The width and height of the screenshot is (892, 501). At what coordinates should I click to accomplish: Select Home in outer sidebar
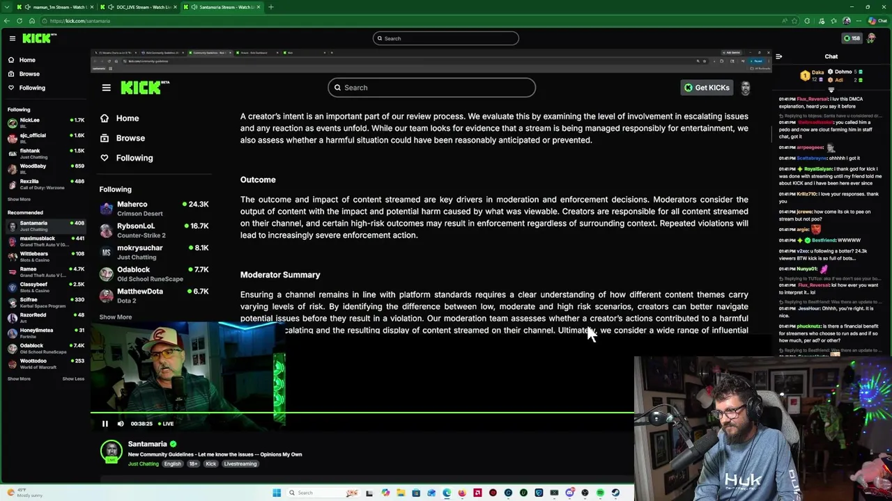(27, 60)
